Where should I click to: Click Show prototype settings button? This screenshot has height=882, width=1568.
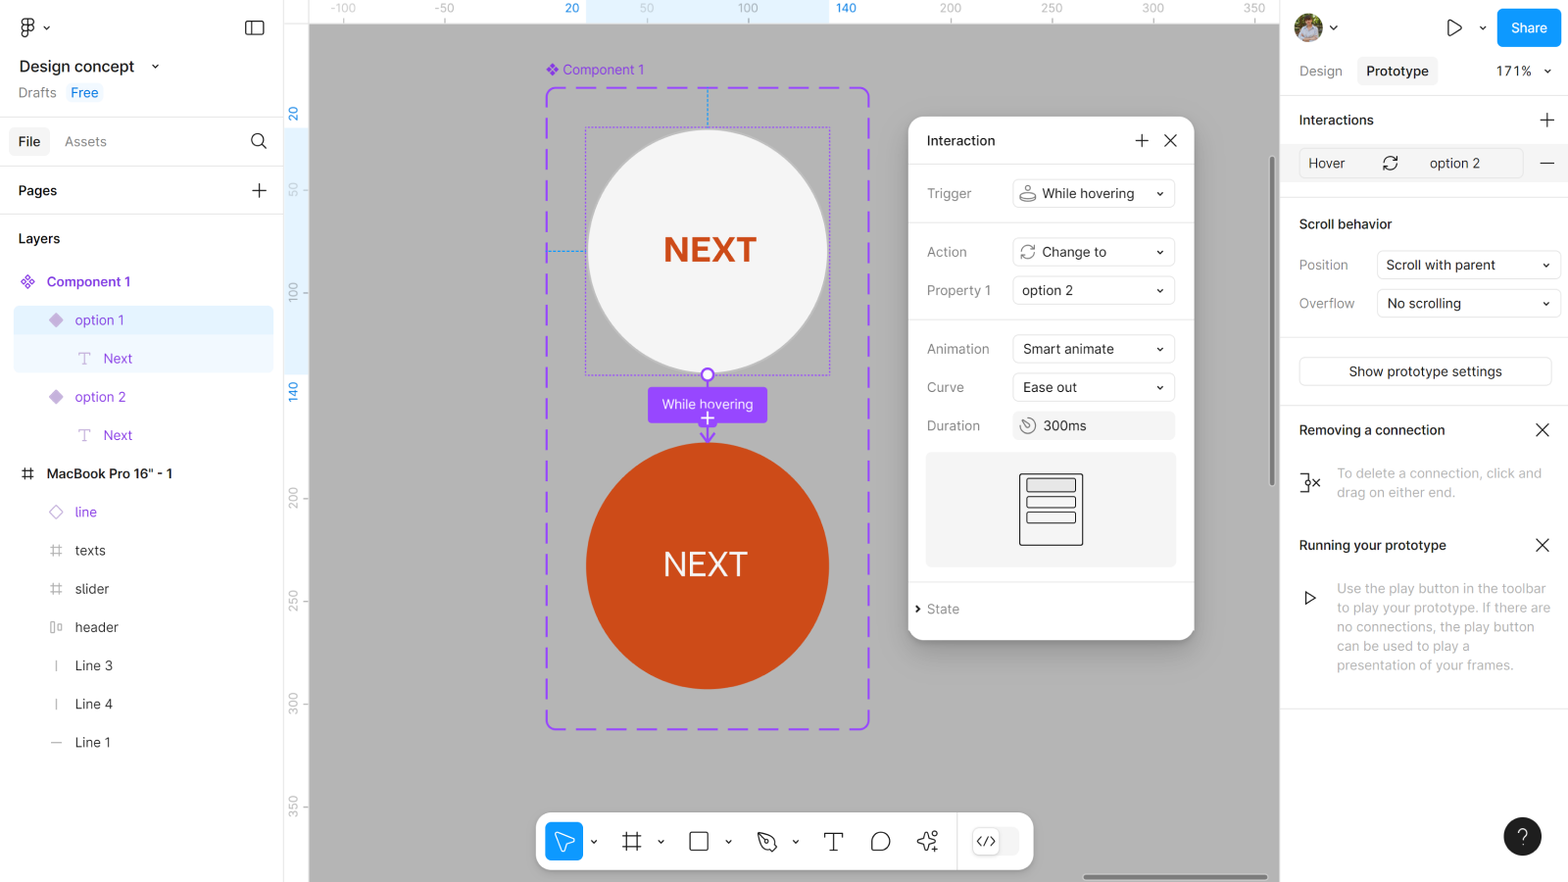1425,371
